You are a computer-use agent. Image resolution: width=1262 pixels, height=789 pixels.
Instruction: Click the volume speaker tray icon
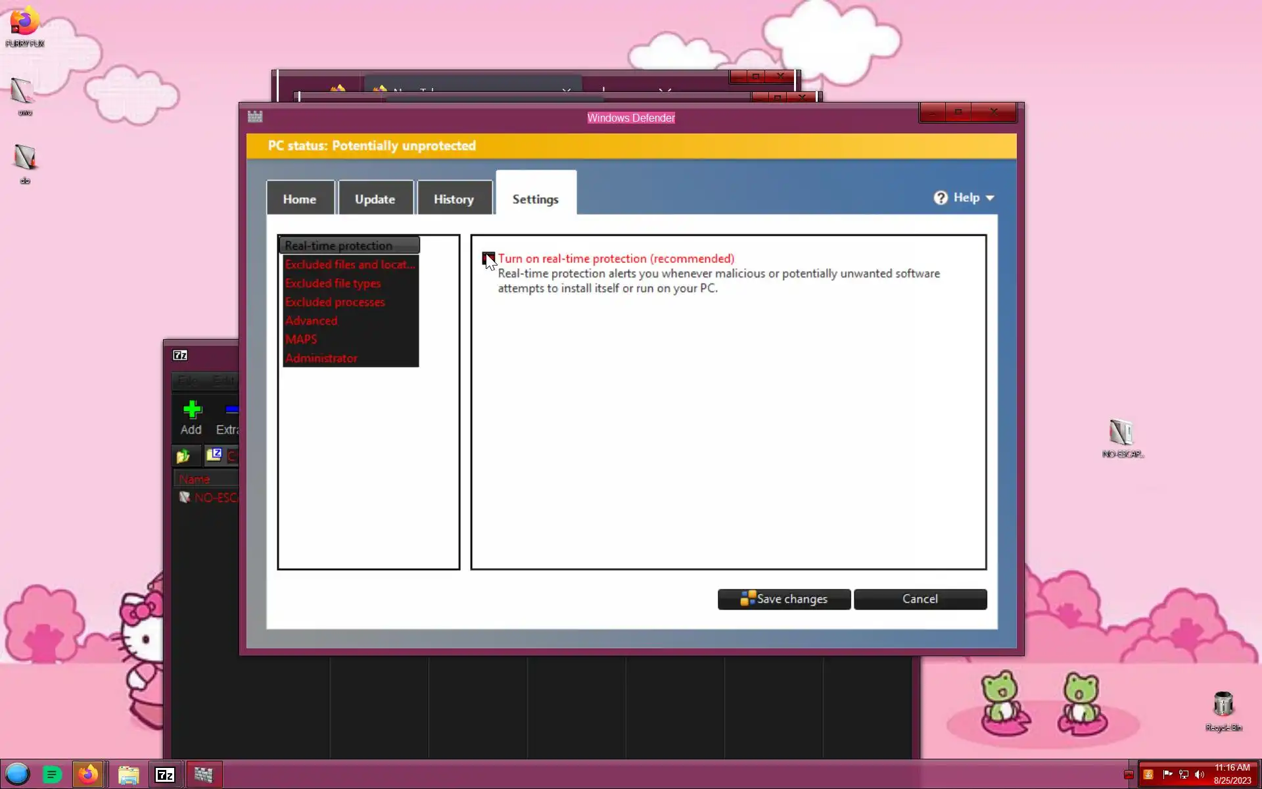1200,775
